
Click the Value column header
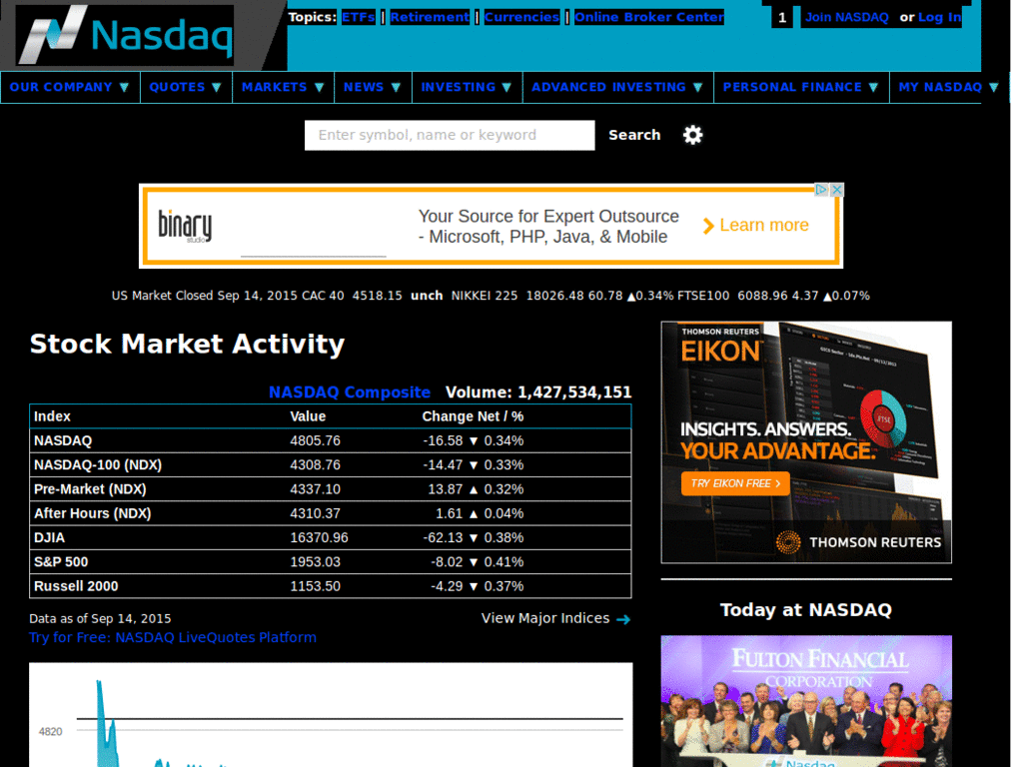pyautogui.click(x=308, y=416)
